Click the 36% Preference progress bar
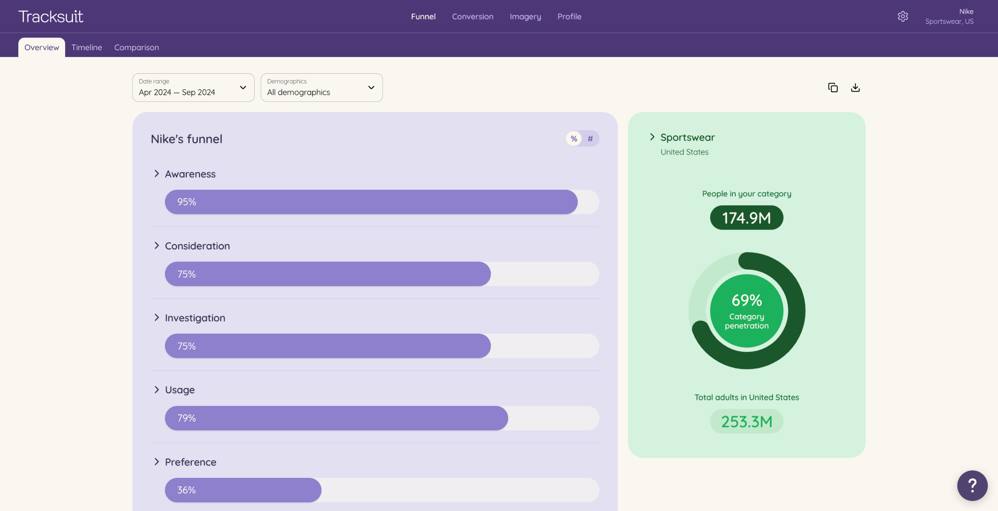This screenshot has width=998, height=511. pyautogui.click(x=243, y=490)
